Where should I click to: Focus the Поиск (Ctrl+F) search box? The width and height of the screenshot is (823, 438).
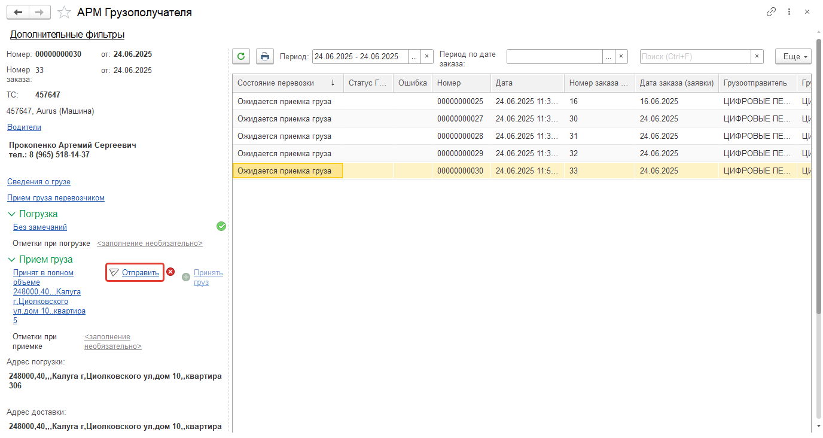695,56
